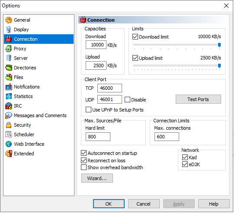The width and height of the screenshot is (235, 213).
Task: Click the UDP port field
Action: pos(110,100)
